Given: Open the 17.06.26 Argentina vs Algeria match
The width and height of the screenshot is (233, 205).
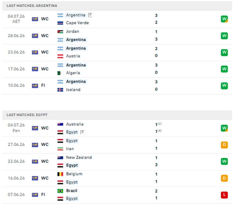Looking at the screenshot, I should pos(117,69).
